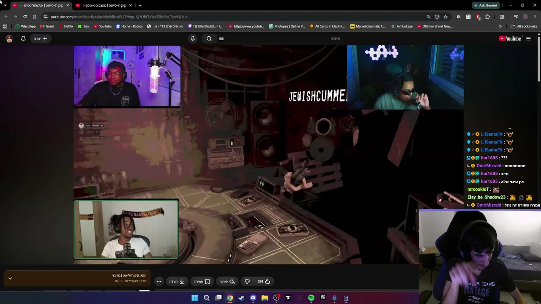Switch to the first Kick highlights tab
The height and width of the screenshot is (304, 541).
tap(41, 5)
